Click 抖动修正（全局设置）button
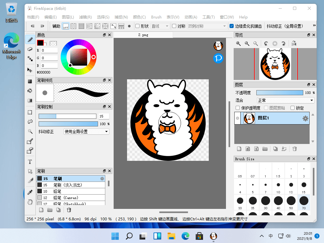Image resolution: width=324 pixels, height=243 pixels. (285, 26)
